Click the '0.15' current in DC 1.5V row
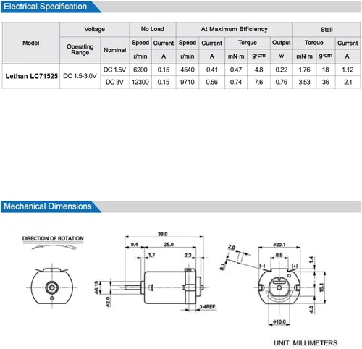 [x=164, y=70]
